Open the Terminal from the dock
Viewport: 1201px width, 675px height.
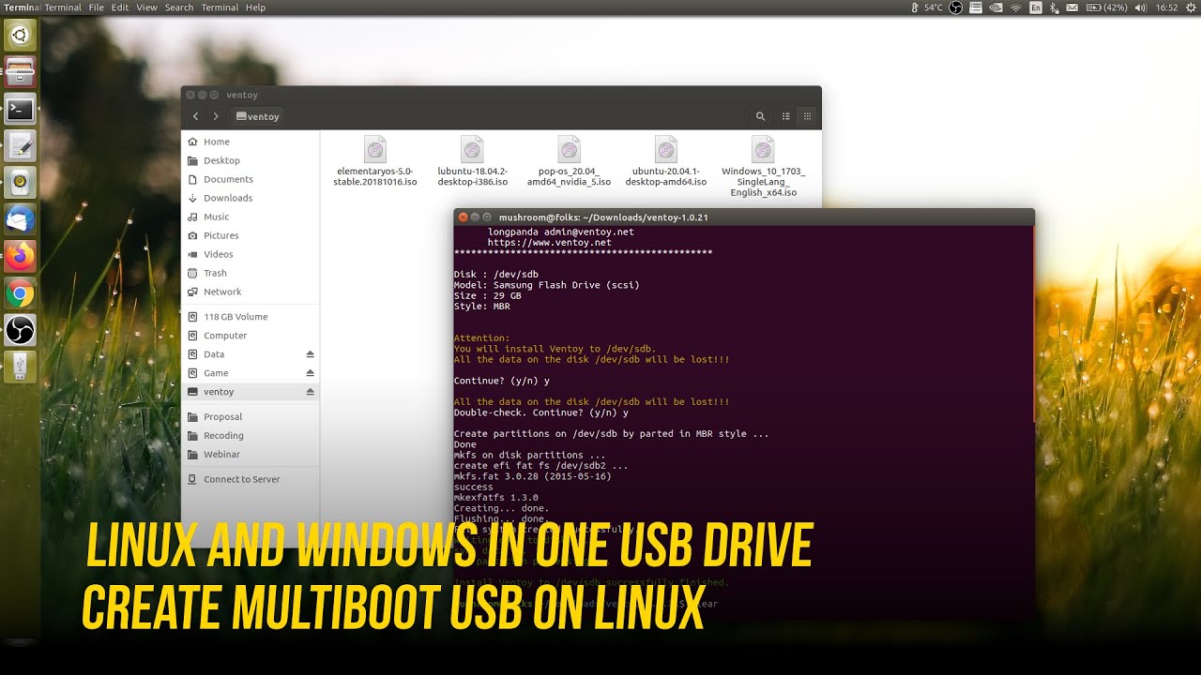pyautogui.click(x=20, y=109)
